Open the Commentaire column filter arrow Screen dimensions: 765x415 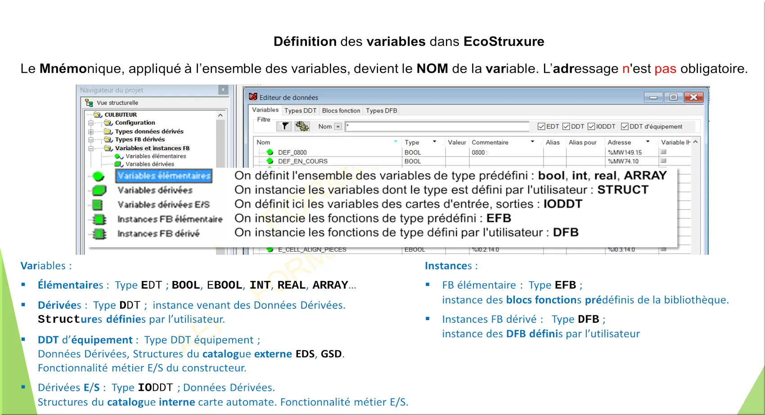532,142
